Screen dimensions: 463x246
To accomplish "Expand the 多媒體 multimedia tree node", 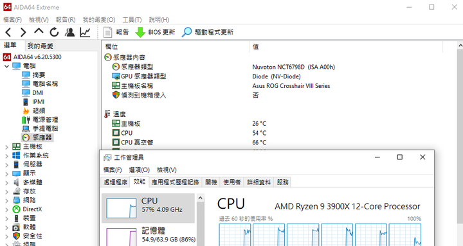I will [6, 182].
